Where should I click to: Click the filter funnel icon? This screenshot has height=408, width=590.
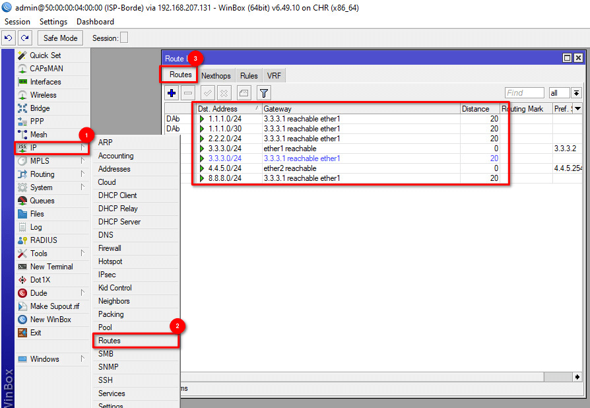[x=263, y=93]
